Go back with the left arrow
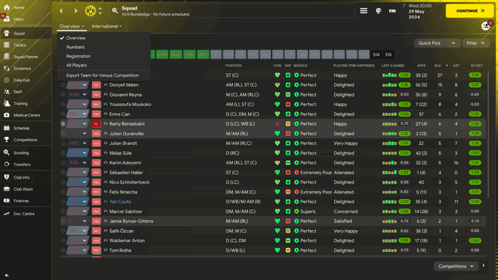Viewport: 498px width, 280px height. point(61,11)
